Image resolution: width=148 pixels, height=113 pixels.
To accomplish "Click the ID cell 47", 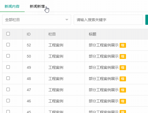I will [x=29, y=90].
